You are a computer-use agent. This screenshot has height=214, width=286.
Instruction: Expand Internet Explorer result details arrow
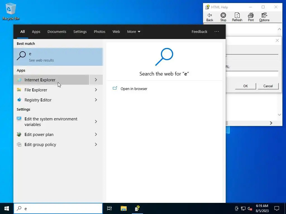tap(96, 80)
